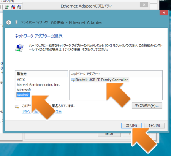This screenshot has width=171, height=156.
Task: Click the キャンセル button
Action: pyautogui.click(x=154, y=126)
